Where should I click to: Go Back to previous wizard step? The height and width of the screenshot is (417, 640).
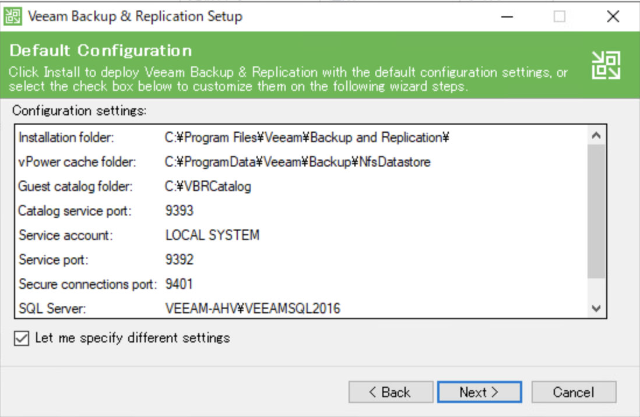391,392
